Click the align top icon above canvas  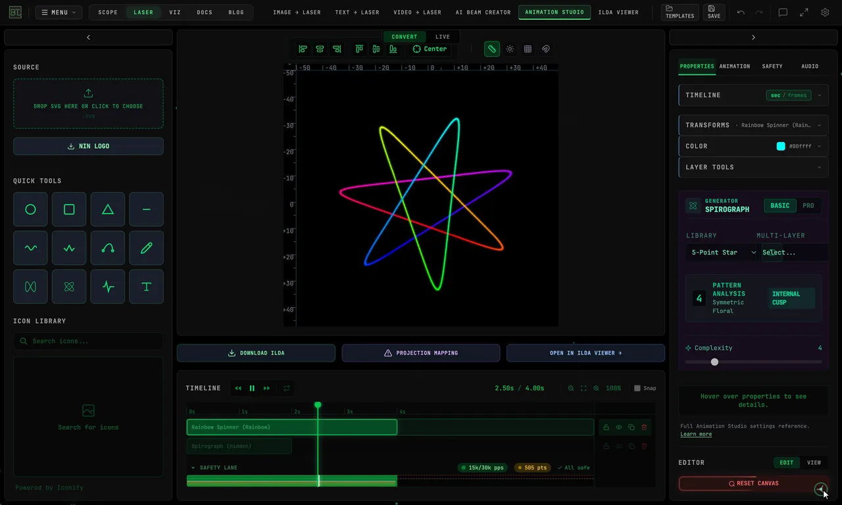[x=359, y=49]
